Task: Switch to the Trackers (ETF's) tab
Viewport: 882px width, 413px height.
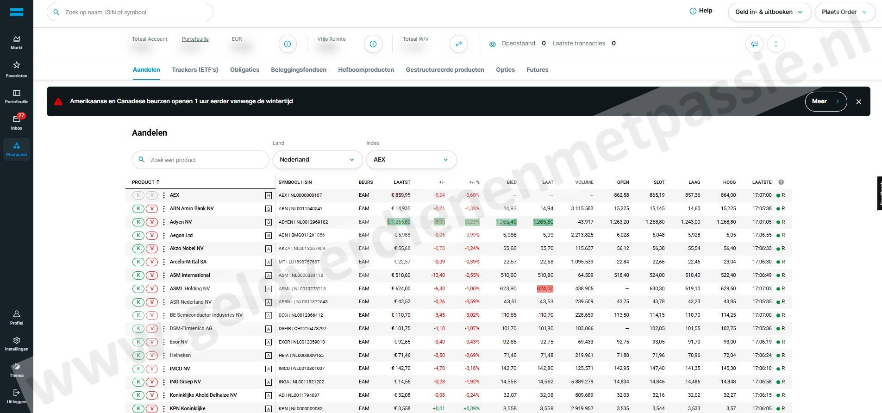Action: tap(194, 70)
